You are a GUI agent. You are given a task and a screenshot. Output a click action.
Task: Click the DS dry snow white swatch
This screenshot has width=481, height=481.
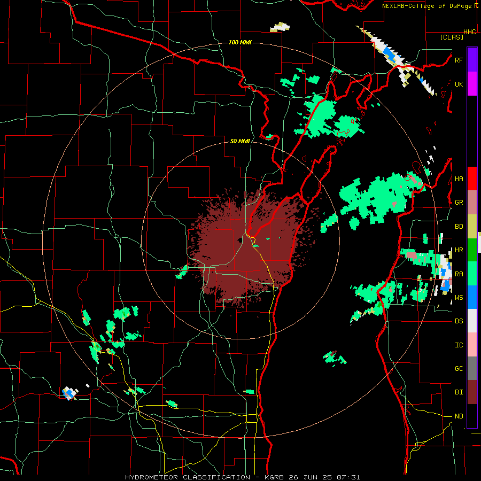coord(472,321)
